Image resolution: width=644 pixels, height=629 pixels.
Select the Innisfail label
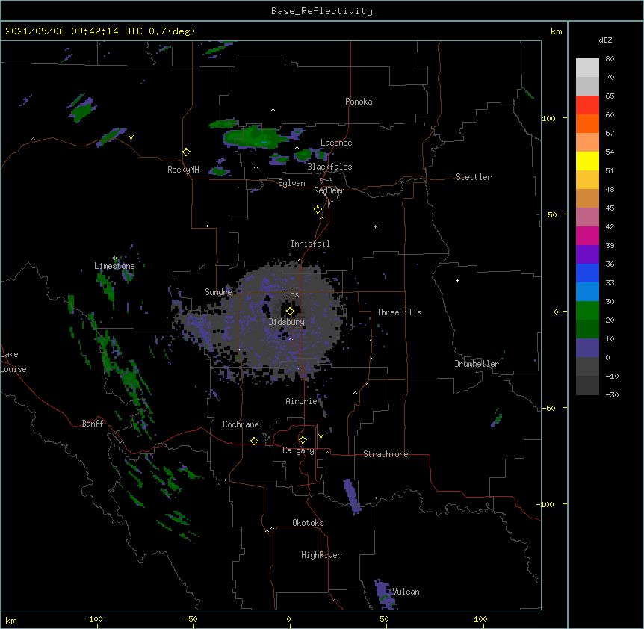coord(310,244)
